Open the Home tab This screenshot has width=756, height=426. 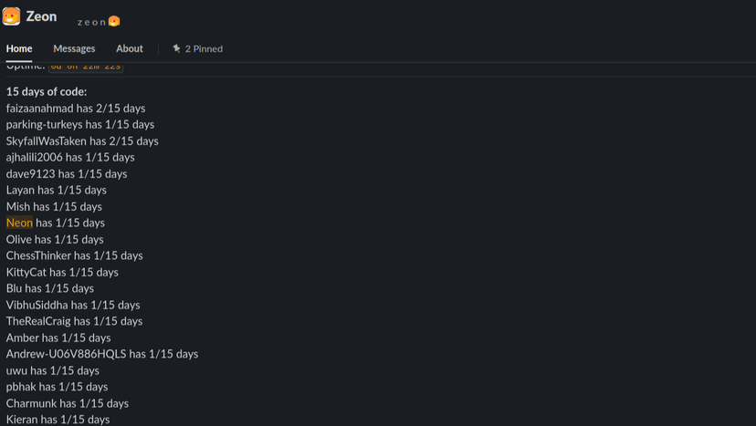coord(19,48)
